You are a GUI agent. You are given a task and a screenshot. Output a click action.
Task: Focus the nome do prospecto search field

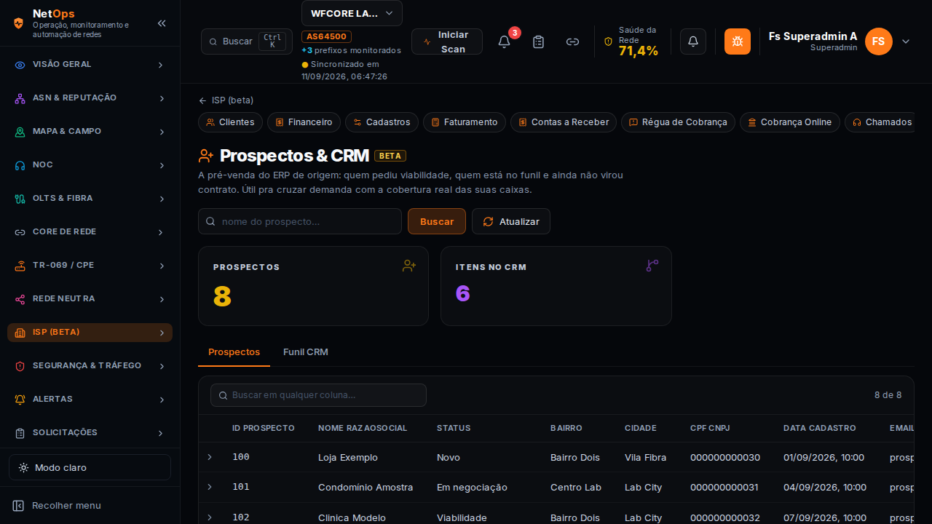click(300, 221)
